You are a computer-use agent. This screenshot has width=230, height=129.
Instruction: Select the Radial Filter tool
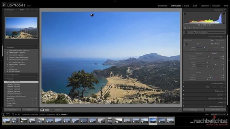[x=203, y=32]
